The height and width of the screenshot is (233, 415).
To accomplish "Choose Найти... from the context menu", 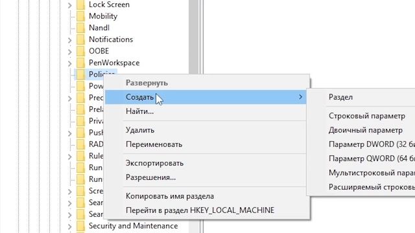I will (x=206, y=111).
